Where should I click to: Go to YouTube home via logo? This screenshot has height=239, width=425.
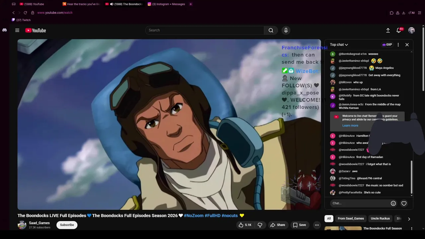(x=36, y=30)
